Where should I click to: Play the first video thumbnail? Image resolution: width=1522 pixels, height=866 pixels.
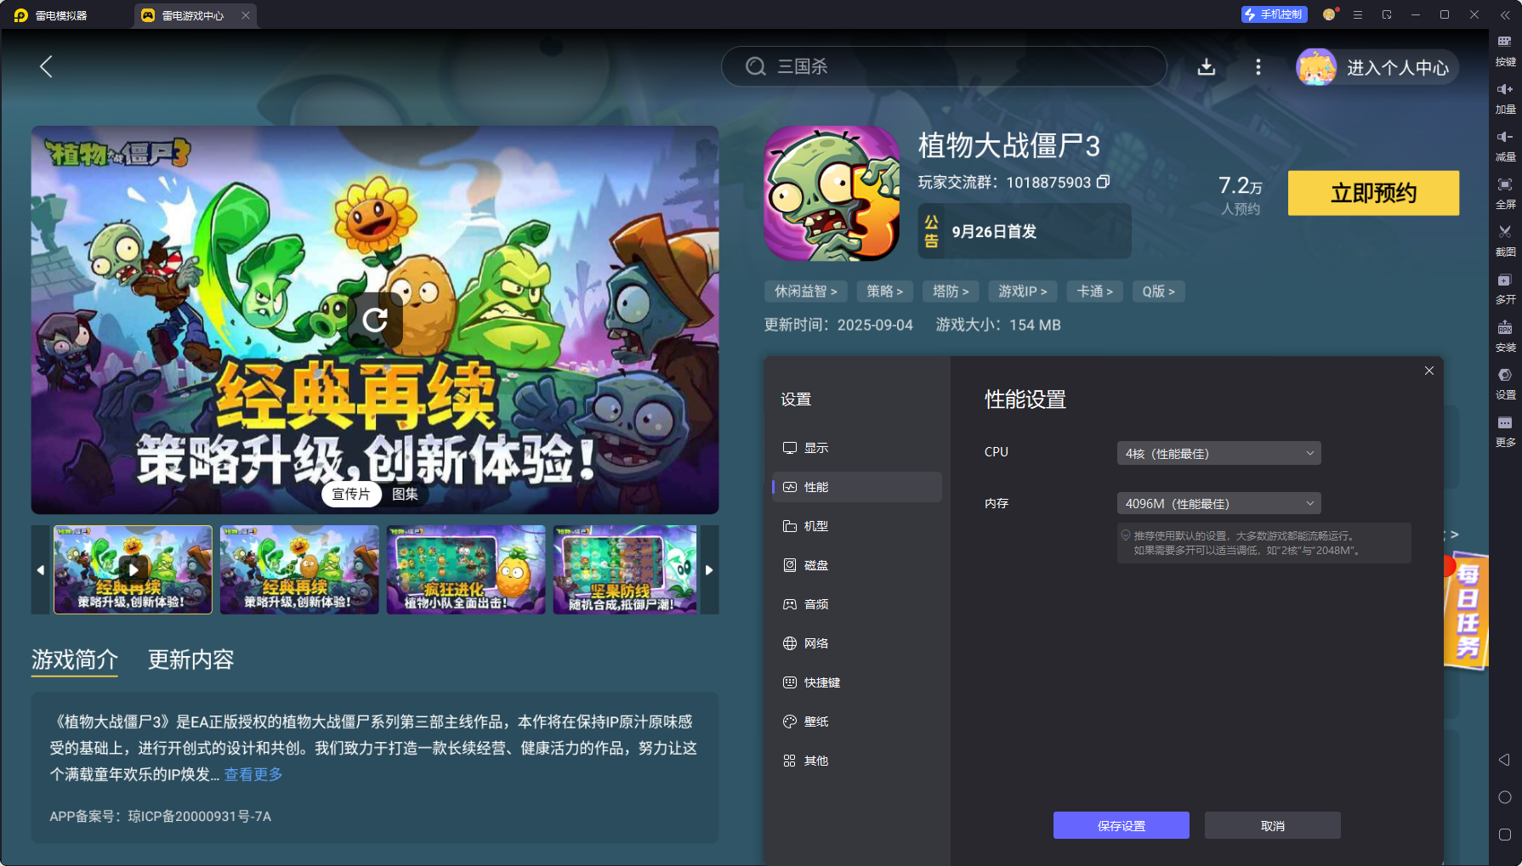click(133, 569)
